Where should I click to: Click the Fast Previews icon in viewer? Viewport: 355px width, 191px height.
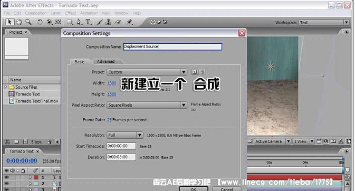click(326, 141)
